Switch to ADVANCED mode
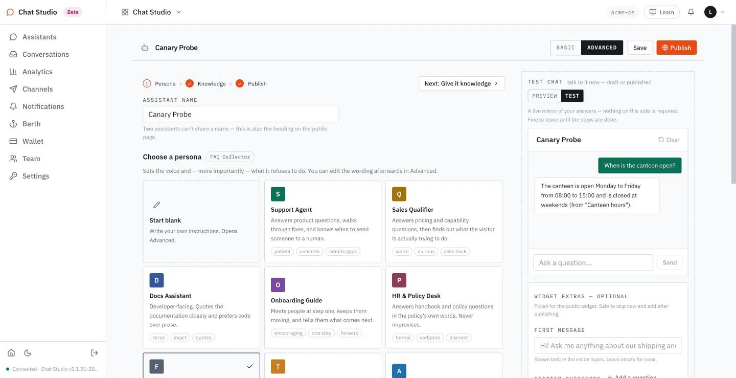Viewport: 736px width, 378px height. (602, 48)
